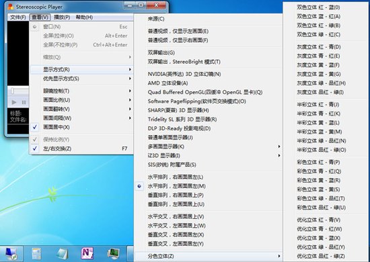Select 双色立体 红 - 绿(B)
The width and height of the screenshot is (370, 262).
pos(326,26)
